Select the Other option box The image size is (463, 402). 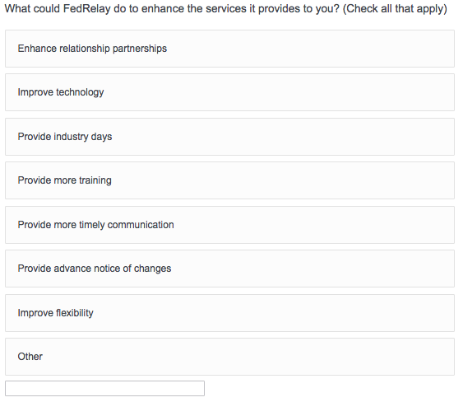(229, 357)
